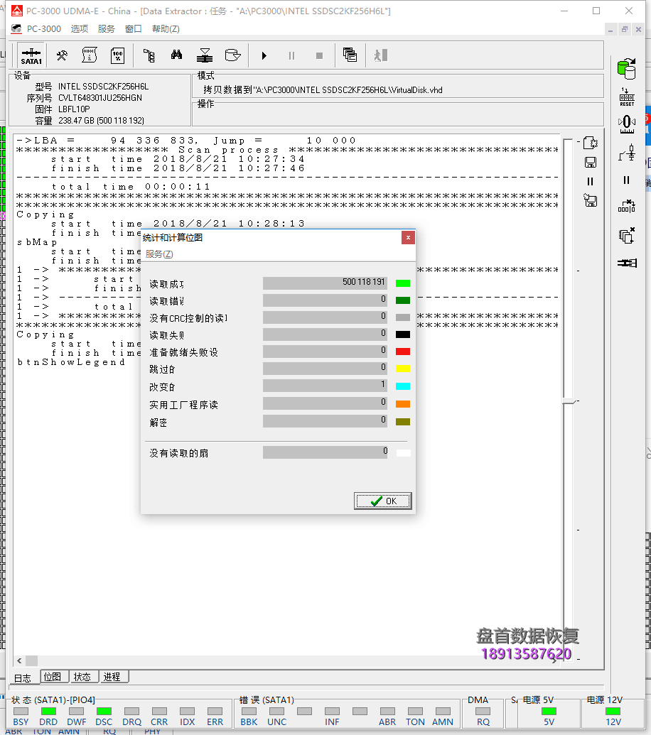Click the SATA1 port selector icon
The height and width of the screenshot is (735, 651).
(31, 55)
